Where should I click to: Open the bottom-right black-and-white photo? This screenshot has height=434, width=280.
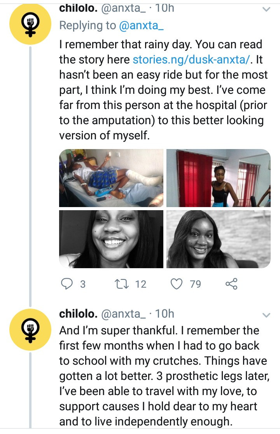[218, 239]
